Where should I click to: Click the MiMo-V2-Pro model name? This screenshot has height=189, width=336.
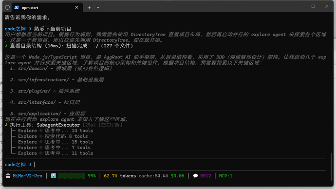[27, 176]
